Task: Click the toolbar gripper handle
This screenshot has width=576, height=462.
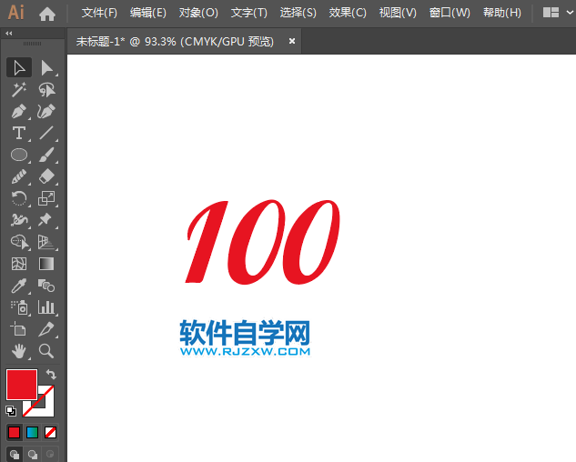Action: pyautogui.click(x=33, y=44)
